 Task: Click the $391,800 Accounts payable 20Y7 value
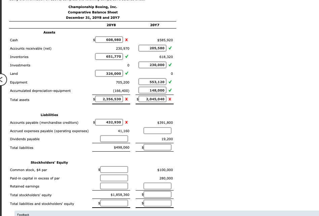165,123
